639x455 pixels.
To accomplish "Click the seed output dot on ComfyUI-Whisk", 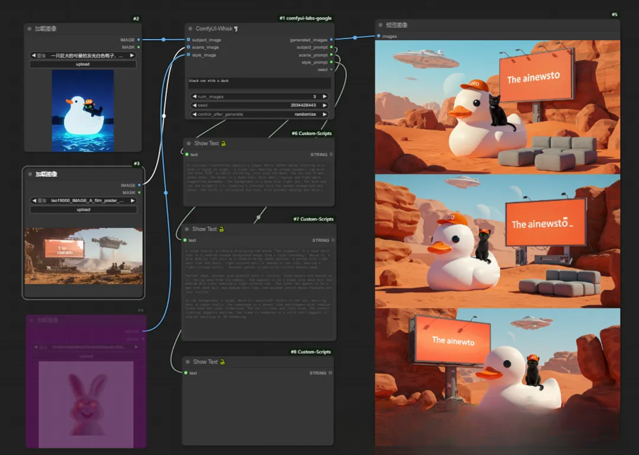I will (x=331, y=69).
